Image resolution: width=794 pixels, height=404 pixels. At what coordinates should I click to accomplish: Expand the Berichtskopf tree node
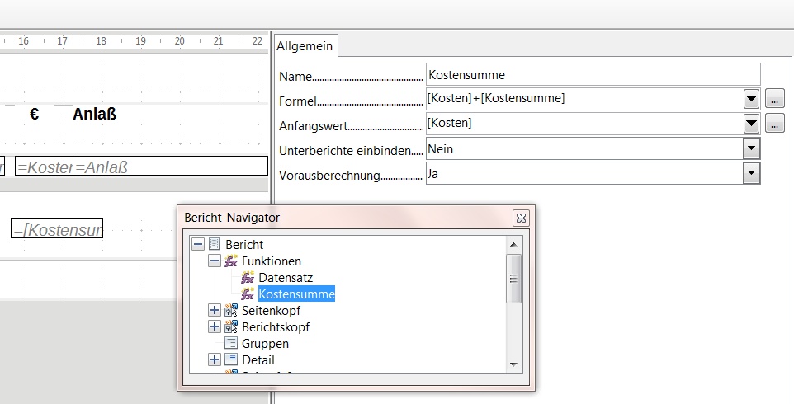[215, 327]
